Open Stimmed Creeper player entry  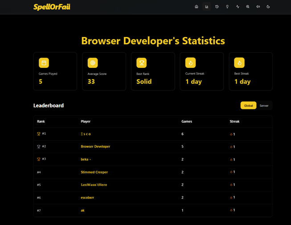[x=94, y=172]
